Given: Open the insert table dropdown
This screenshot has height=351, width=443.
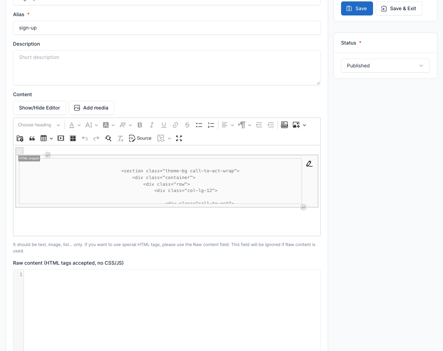Looking at the screenshot, I should pos(47,138).
